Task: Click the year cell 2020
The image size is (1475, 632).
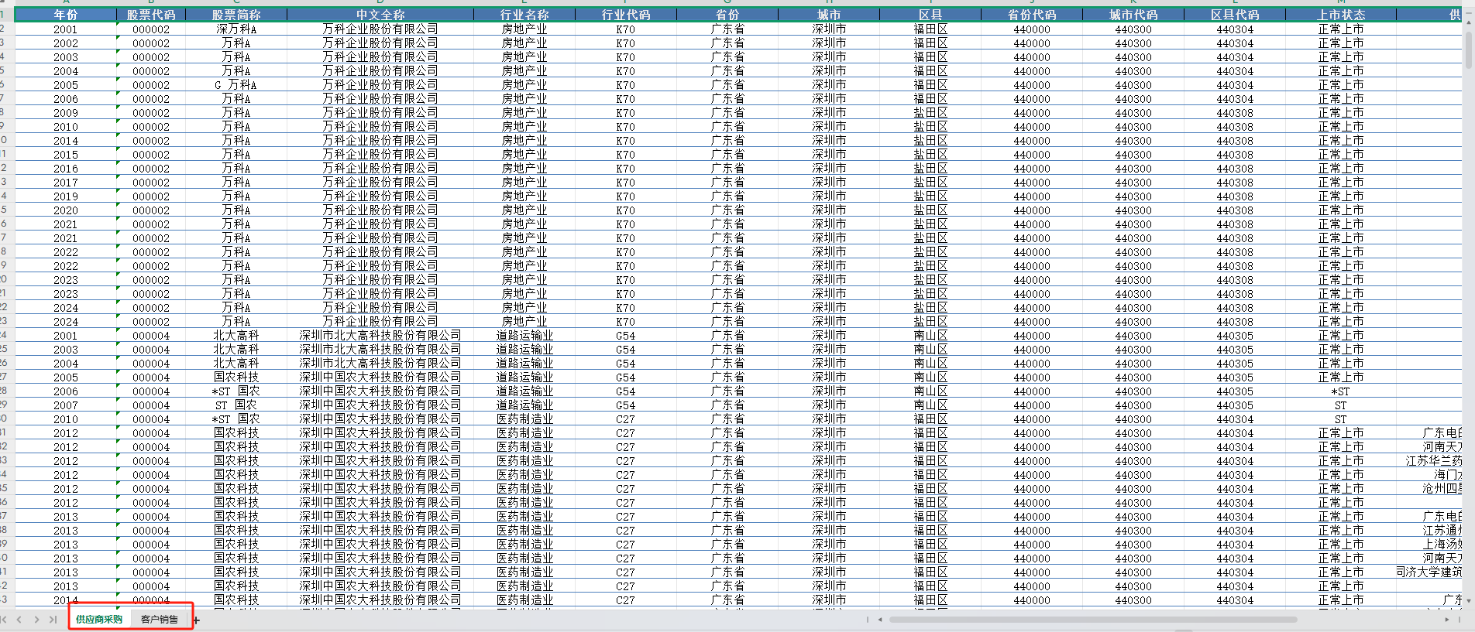Action: tap(65, 210)
